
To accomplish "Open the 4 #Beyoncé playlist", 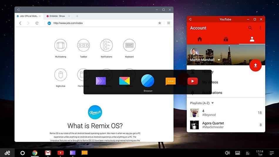I will coord(226,113).
